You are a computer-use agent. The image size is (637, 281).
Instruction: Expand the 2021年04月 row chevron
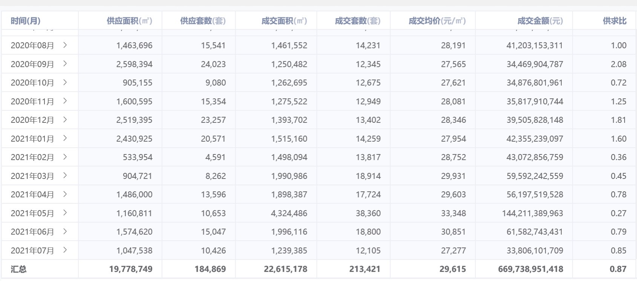(x=65, y=194)
